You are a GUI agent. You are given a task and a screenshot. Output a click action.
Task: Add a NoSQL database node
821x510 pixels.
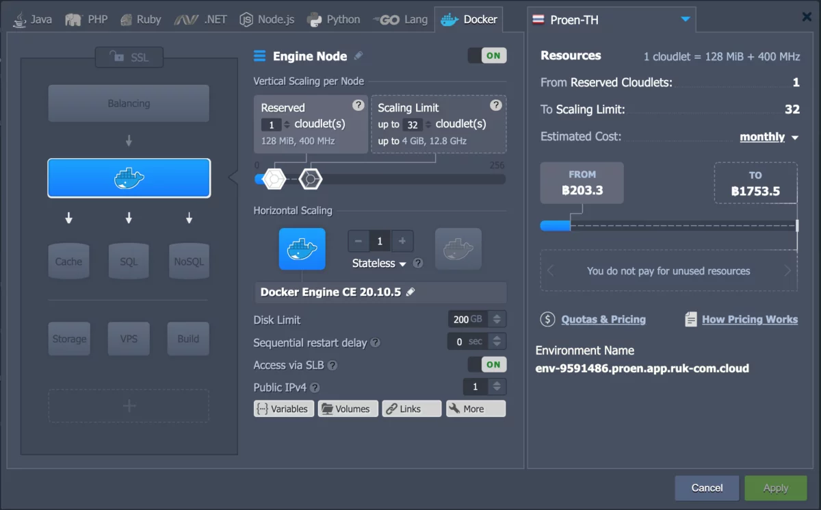point(189,261)
